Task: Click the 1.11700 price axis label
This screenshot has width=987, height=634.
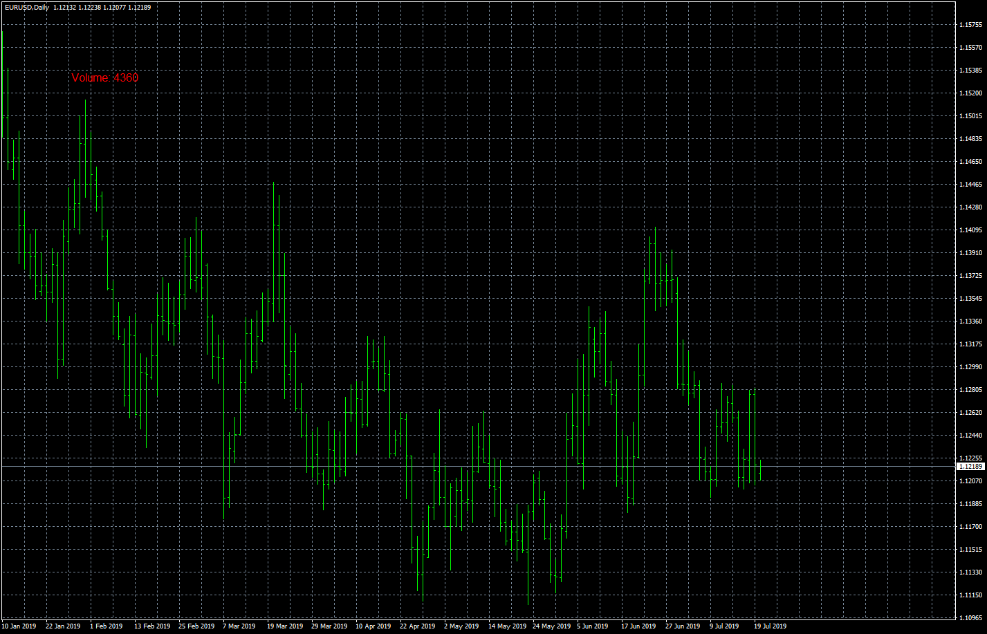Action: click(x=970, y=527)
